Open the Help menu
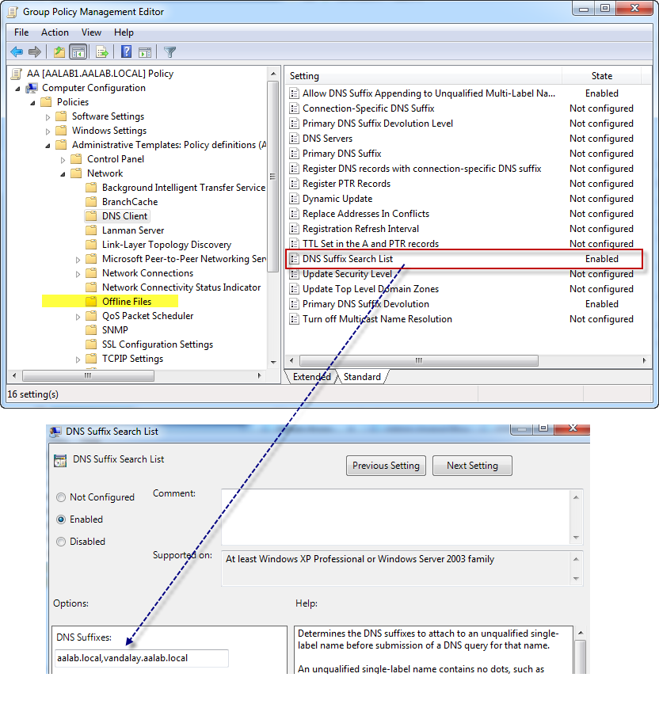 click(124, 32)
